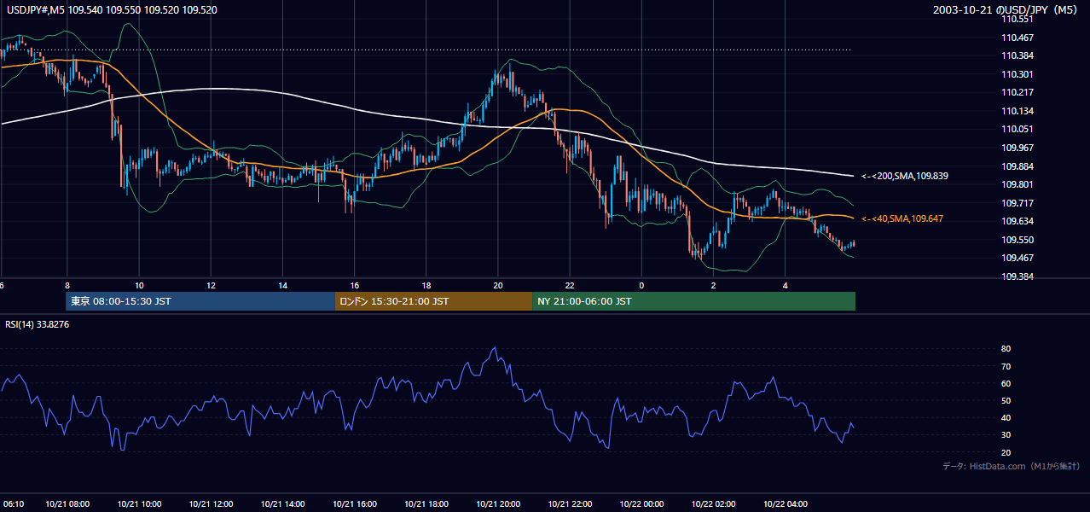The image size is (1090, 512).
Task: Click the 10/21 22:00 time label
Action: point(570,503)
